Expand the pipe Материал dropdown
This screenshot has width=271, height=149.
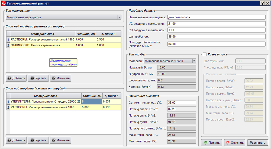point(194,61)
